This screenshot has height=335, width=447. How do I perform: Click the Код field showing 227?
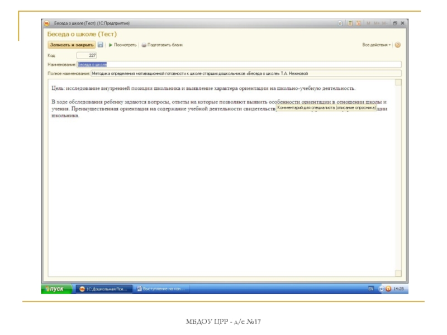coord(87,55)
